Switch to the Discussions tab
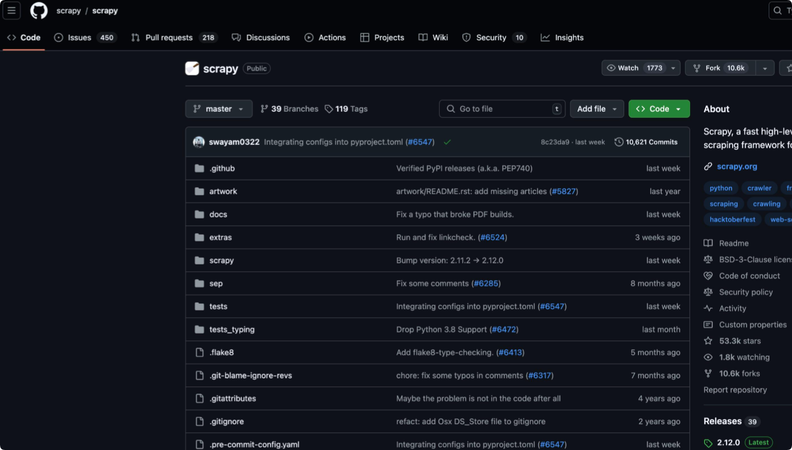This screenshot has height=450, width=792. [261, 38]
